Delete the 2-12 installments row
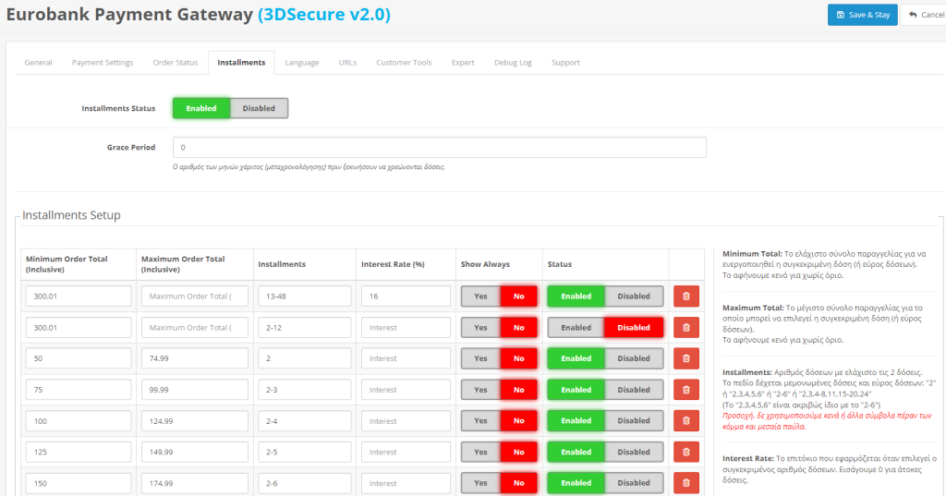 point(686,328)
